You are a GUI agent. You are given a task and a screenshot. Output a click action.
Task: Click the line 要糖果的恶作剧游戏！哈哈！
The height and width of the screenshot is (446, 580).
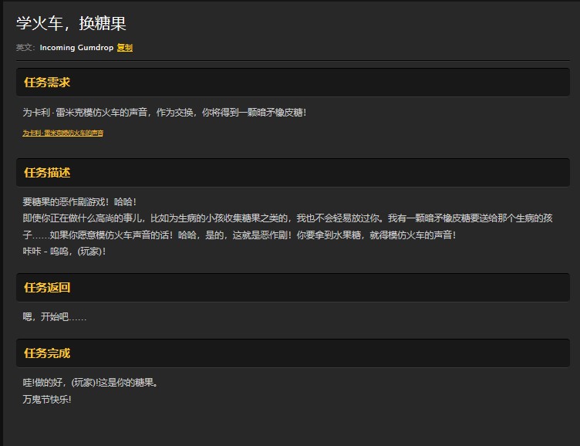79,202
